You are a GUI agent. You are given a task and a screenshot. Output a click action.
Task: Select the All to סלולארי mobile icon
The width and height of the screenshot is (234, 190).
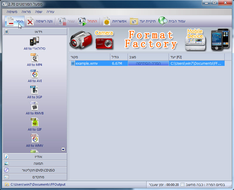pyautogui.click(x=35, y=41)
